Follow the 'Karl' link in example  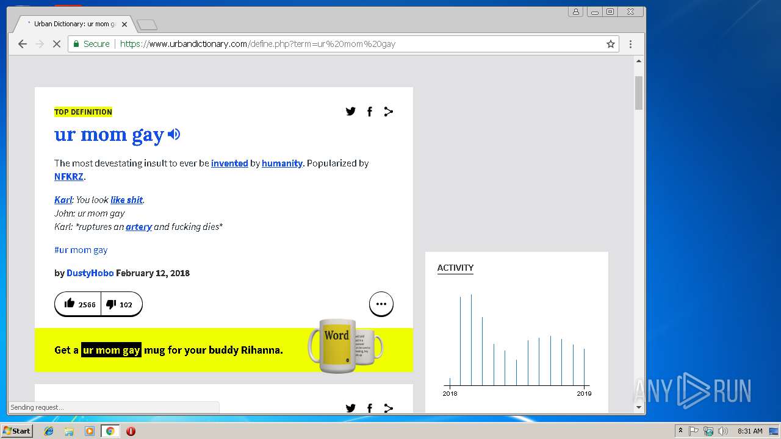point(63,200)
